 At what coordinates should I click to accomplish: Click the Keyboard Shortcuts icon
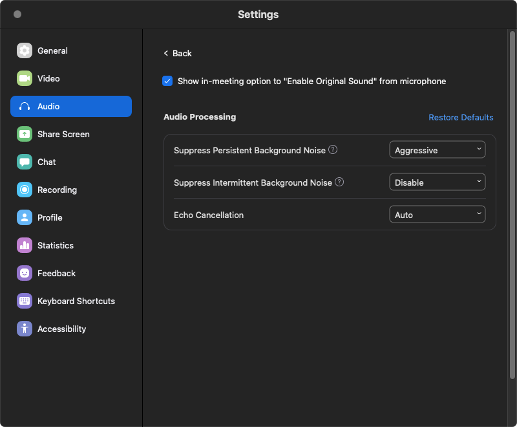(25, 301)
